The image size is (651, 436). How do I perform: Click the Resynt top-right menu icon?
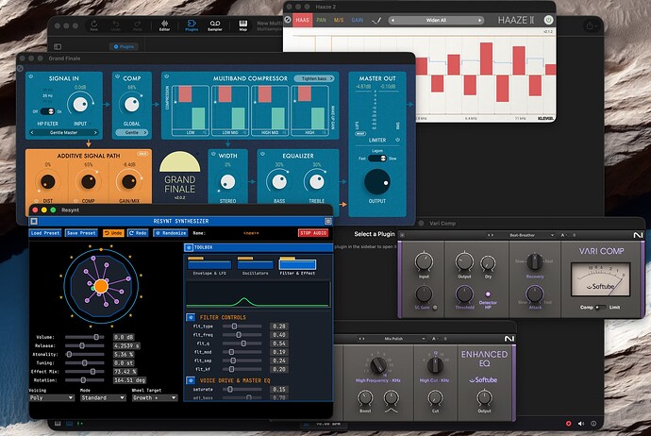coord(328,222)
